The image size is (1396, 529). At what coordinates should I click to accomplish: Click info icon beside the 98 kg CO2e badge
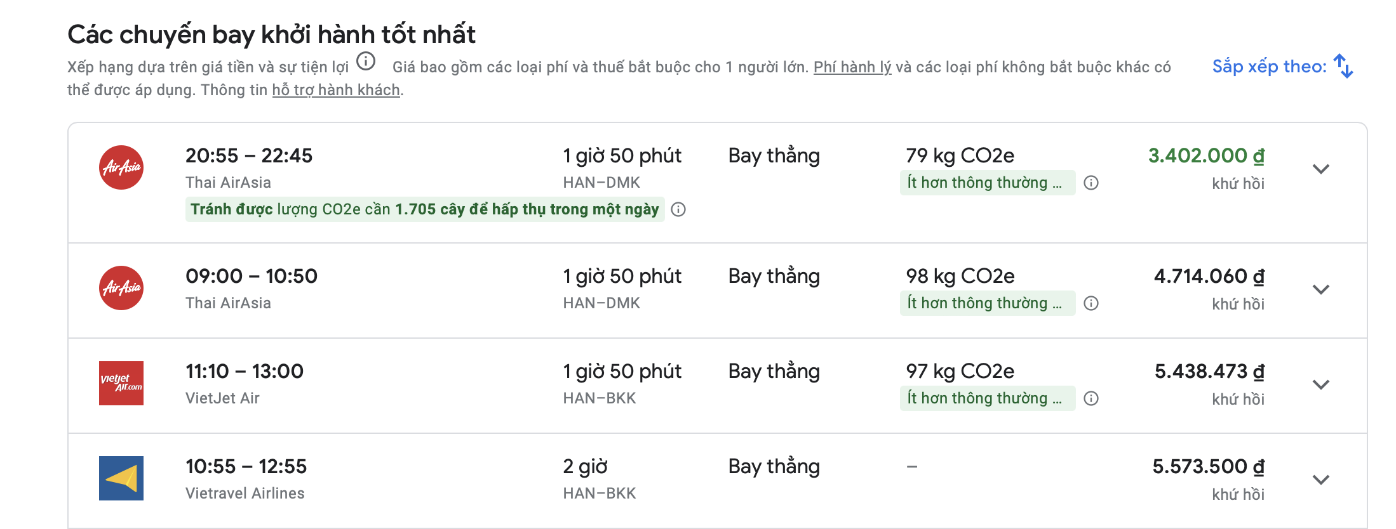(x=1091, y=303)
